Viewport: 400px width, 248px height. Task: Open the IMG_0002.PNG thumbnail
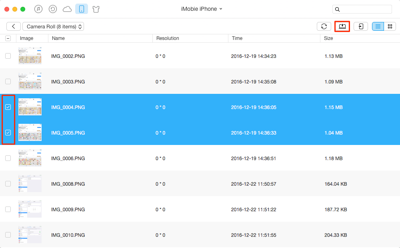[x=30, y=56]
